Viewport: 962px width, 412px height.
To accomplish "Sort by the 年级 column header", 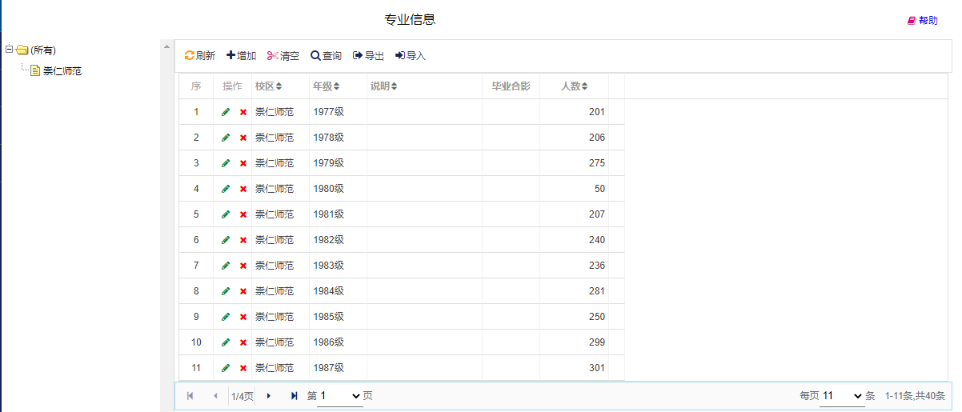I will click(326, 86).
